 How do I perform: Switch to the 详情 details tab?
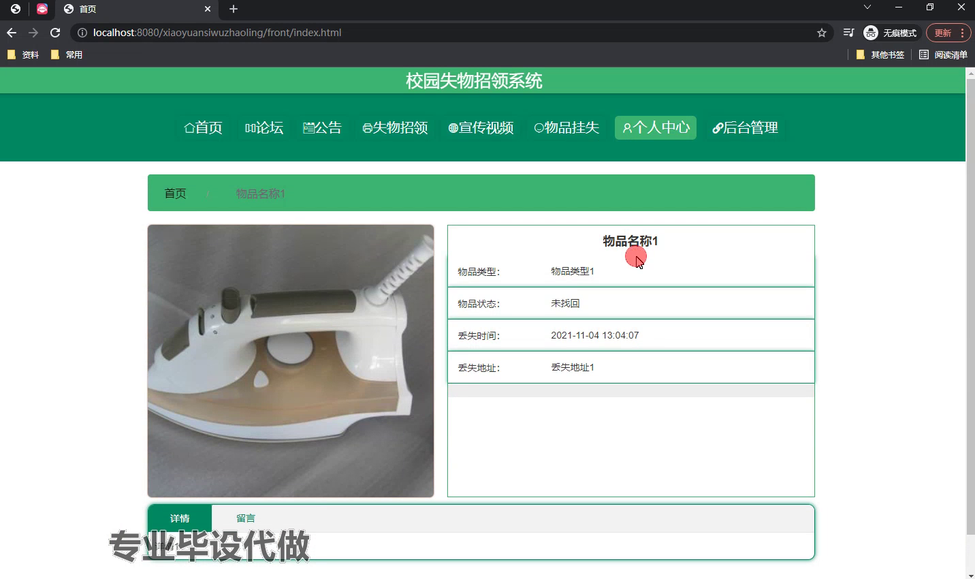click(180, 518)
